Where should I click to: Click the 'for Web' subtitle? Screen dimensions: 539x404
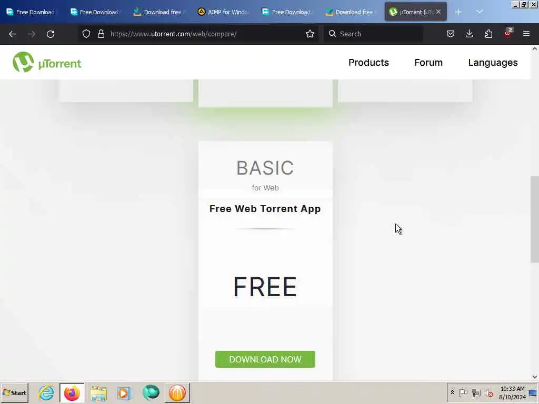click(x=265, y=188)
